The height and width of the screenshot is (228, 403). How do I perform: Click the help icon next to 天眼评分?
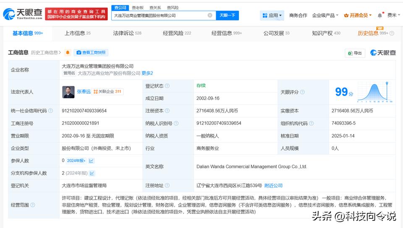302,92
